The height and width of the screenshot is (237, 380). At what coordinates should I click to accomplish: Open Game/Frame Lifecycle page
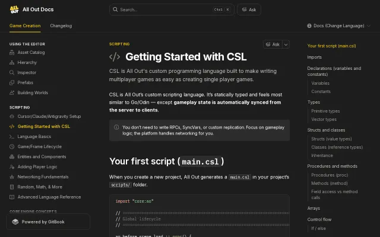(x=40, y=146)
